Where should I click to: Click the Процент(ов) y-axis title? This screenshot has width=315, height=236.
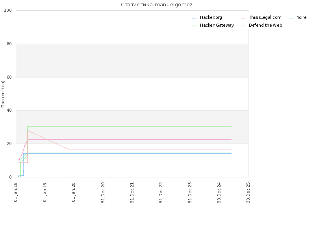click(3, 94)
